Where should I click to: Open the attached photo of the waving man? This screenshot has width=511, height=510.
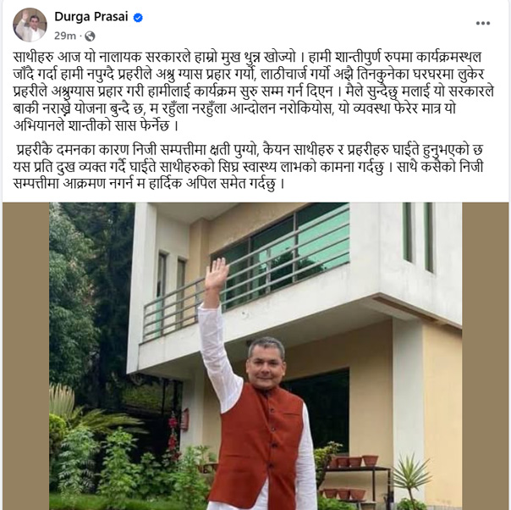click(255, 356)
